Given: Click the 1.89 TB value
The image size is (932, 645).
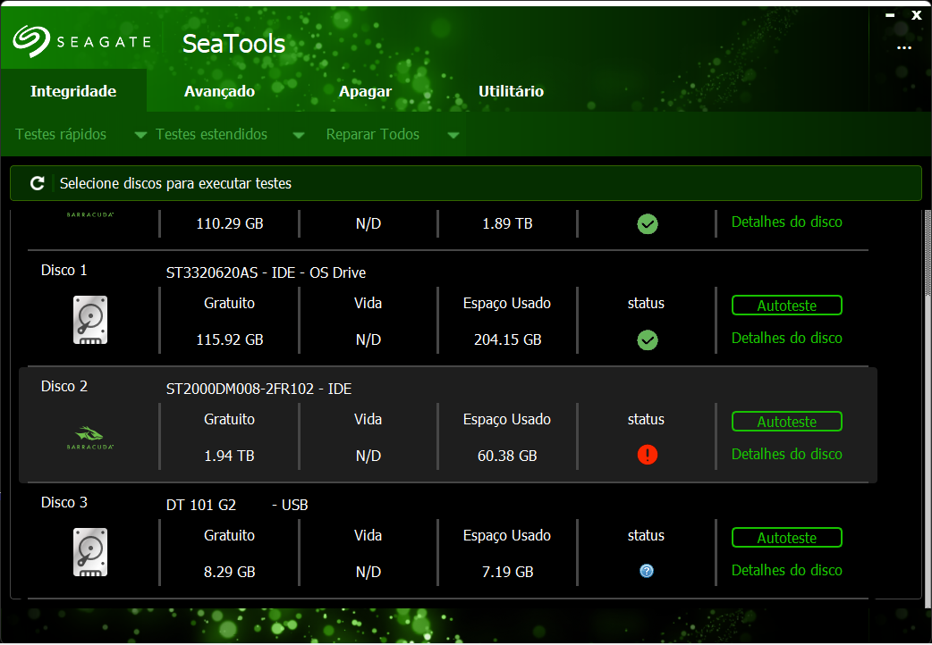Looking at the screenshot, I should point(508,224).
